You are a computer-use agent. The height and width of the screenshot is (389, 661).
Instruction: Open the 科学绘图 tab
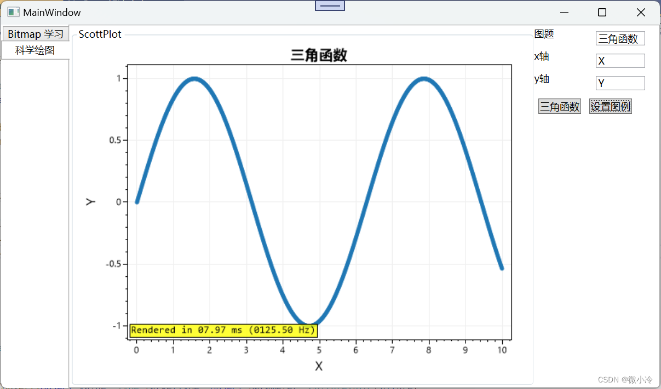(x=35, y=49)
